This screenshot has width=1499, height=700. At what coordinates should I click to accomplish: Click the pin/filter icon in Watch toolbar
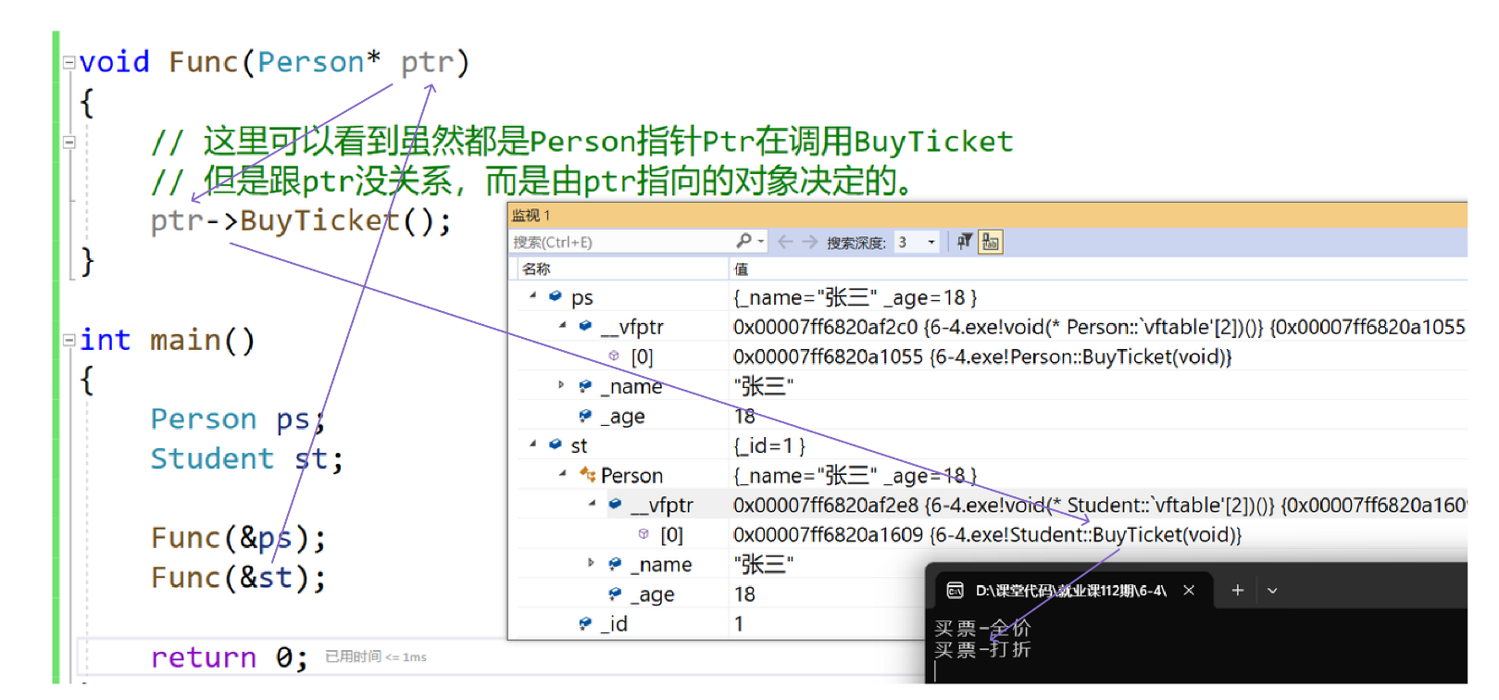(964, 242)
